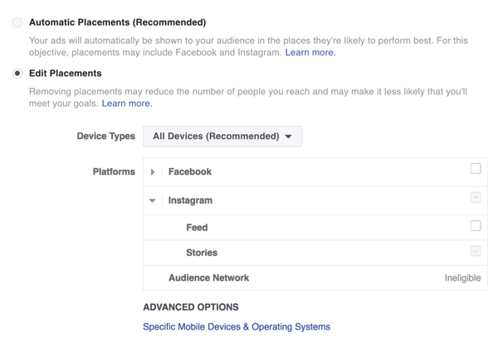This screenshot has width=498, height=342.
Task: Tick the Facebook platform checkbox
Action: [x=476, y=169]
